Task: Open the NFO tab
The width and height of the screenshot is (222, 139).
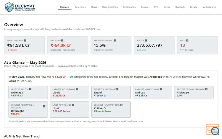Action: pyautogui.click(x=156, y=7)
